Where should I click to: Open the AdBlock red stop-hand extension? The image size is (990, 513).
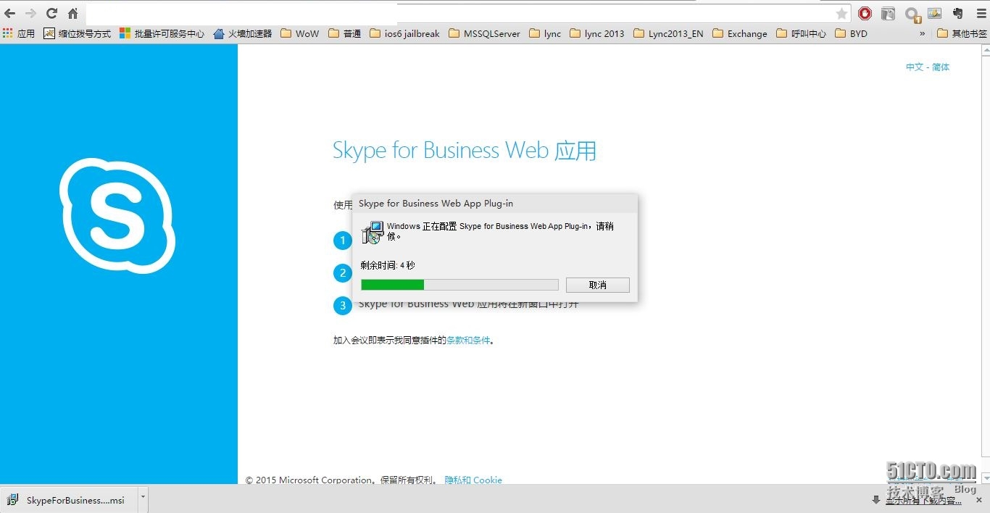pos(865,13)
